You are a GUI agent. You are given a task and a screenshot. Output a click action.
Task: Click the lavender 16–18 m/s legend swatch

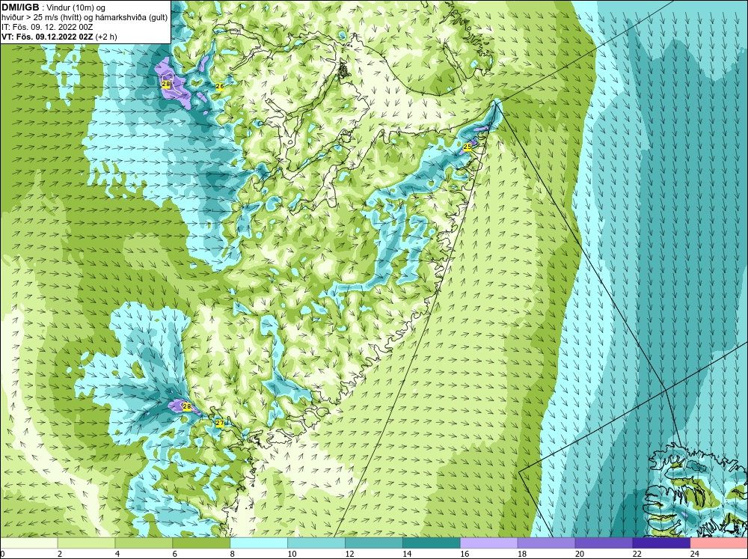[489, 543]
